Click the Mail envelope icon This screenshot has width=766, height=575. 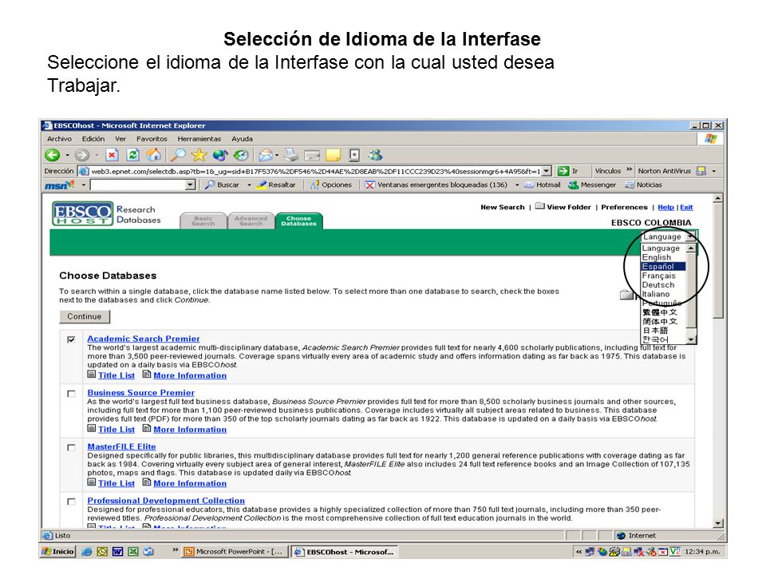pos(266,156)
